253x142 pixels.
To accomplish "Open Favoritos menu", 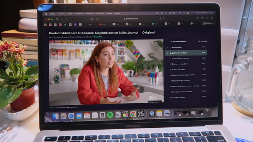I will [100, 14].
